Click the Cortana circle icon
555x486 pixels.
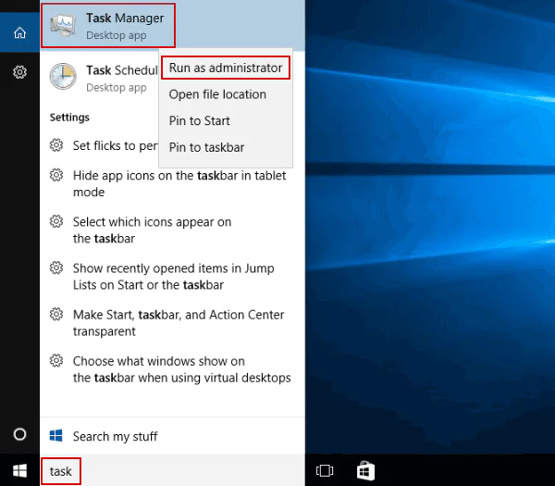[x=19, y=434]
